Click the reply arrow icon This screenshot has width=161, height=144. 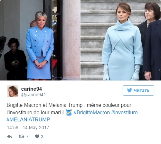coord(10,137)
